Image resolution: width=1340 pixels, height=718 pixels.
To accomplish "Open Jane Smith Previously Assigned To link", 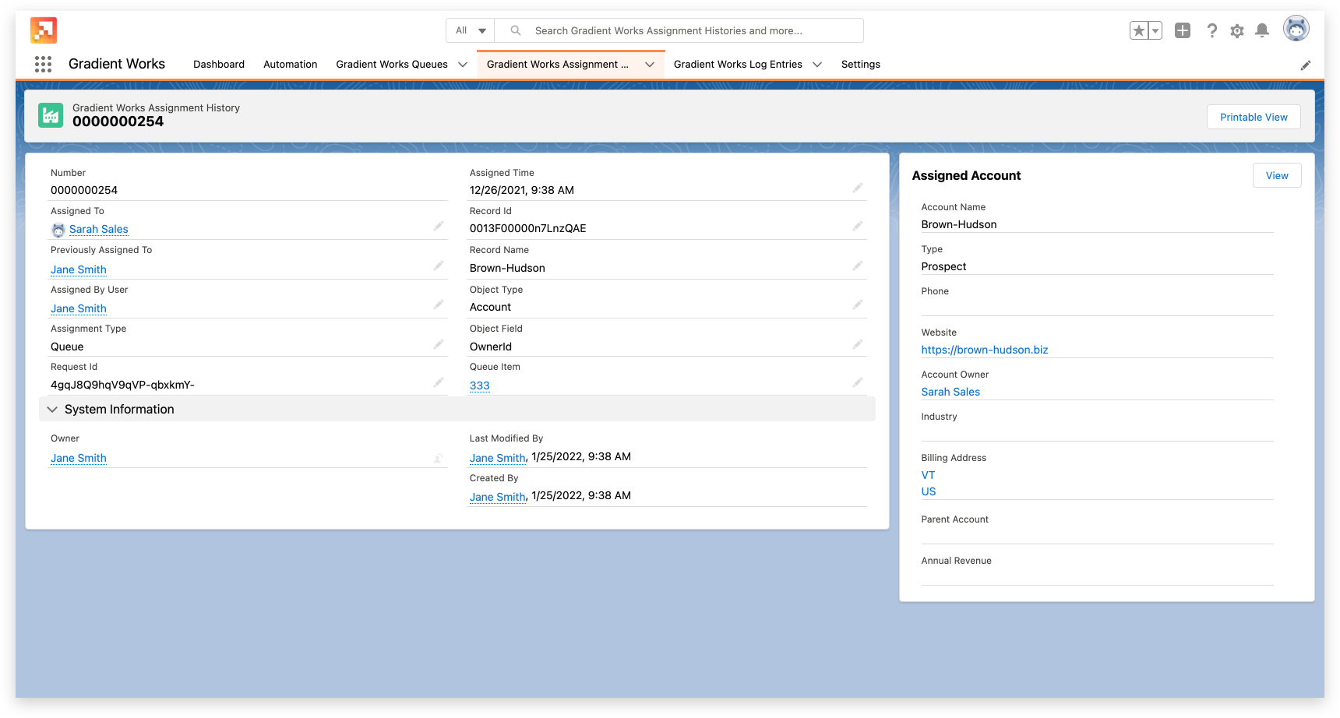I will 79,269.
